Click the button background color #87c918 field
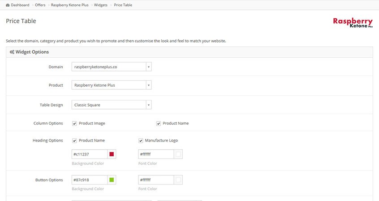Viewport: 379px width, 201px height. click(x=90, y=180)
